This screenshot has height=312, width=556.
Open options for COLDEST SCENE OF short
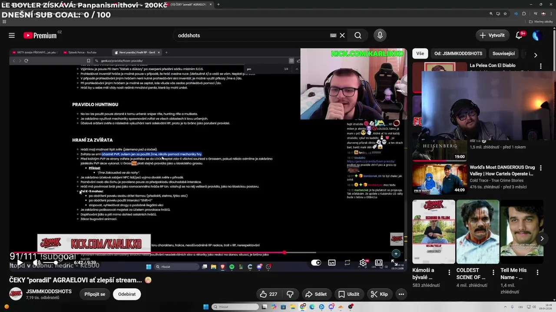(493, 273)
